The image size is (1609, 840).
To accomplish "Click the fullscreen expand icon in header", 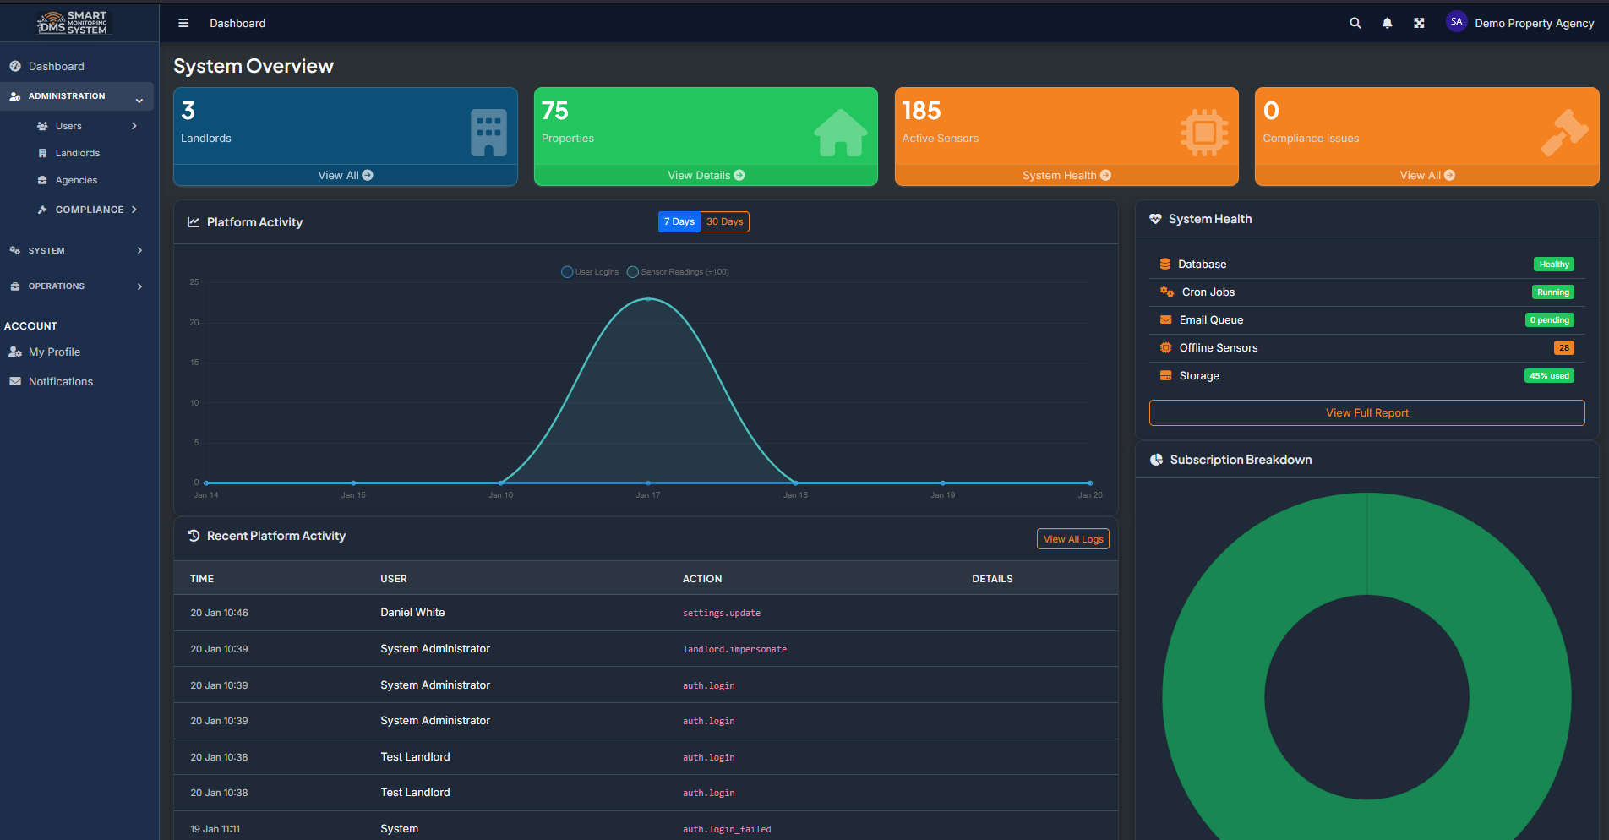I will [1419, 24].
